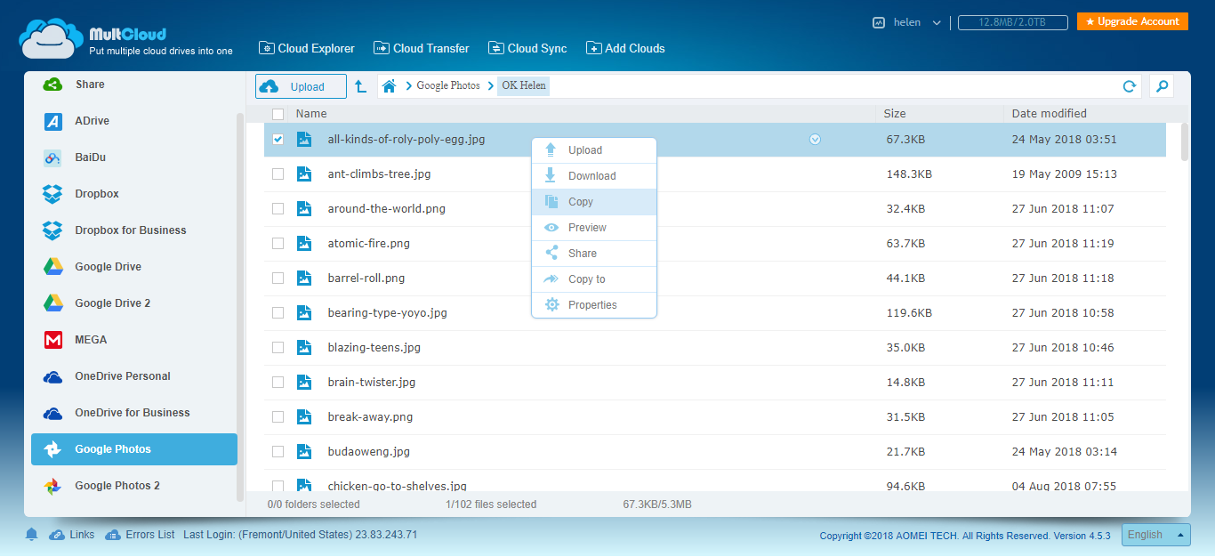The width and height of the screenshot is (1215, 557).
Task: Click the sidebar vertical scrollbar
Action: pyautogui.click(x=240, y=307)
